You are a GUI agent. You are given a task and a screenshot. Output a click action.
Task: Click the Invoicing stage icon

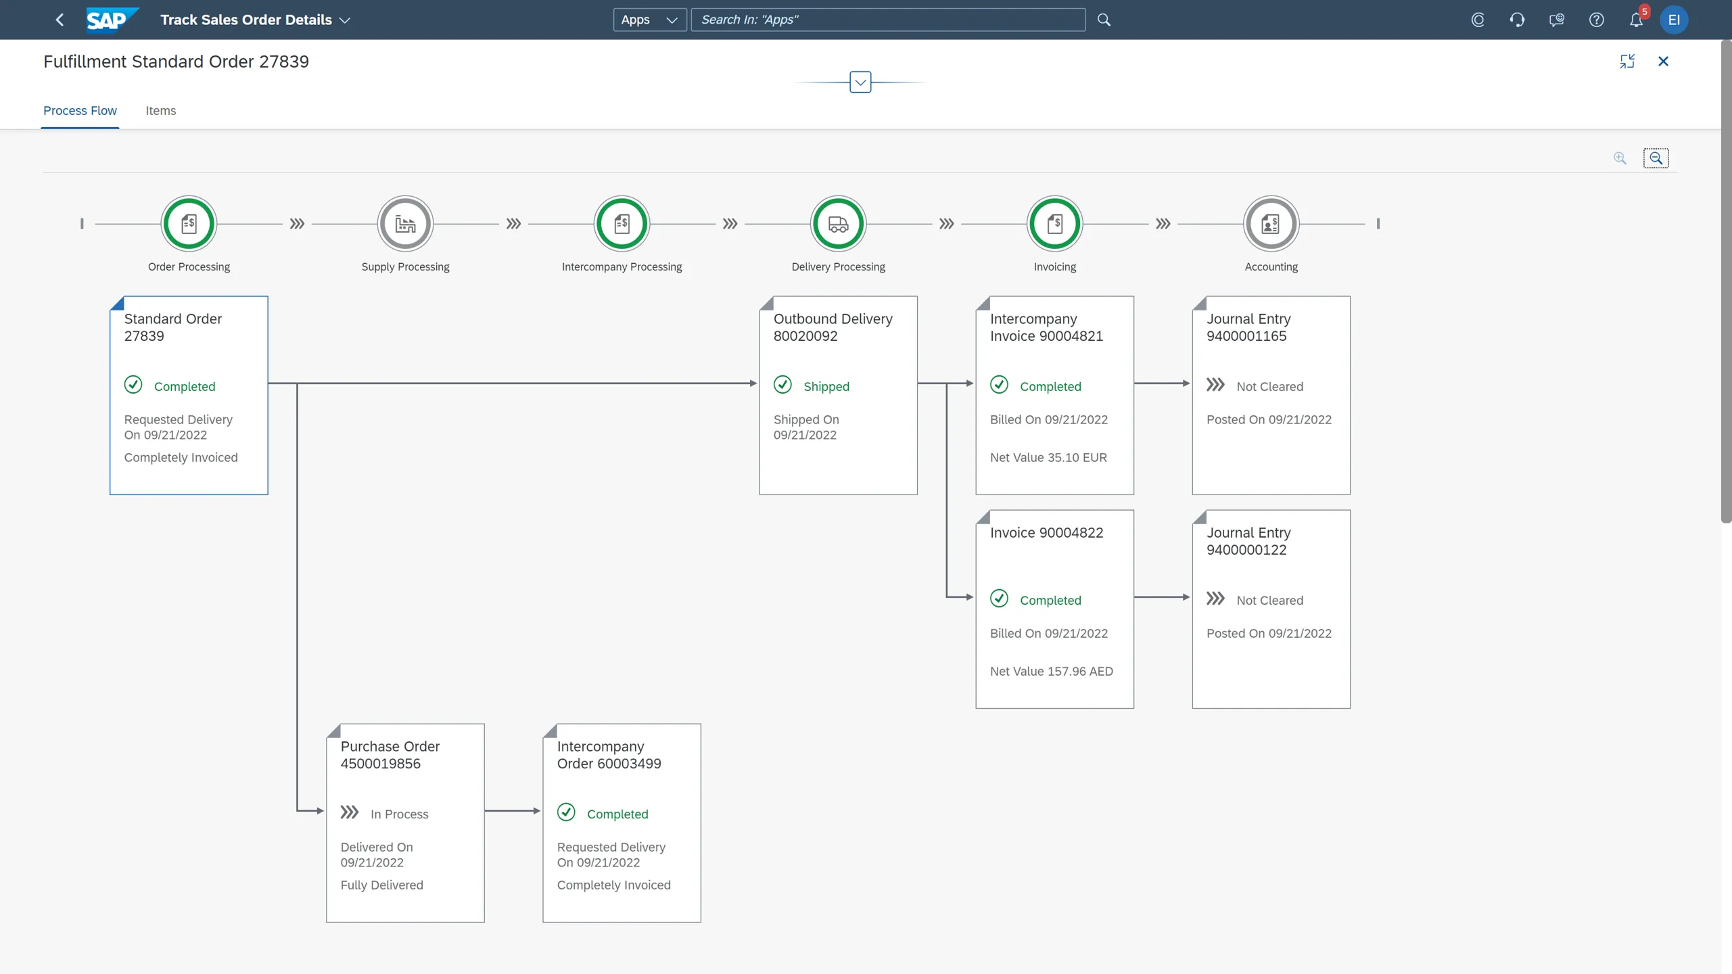tap(1054, 223)
